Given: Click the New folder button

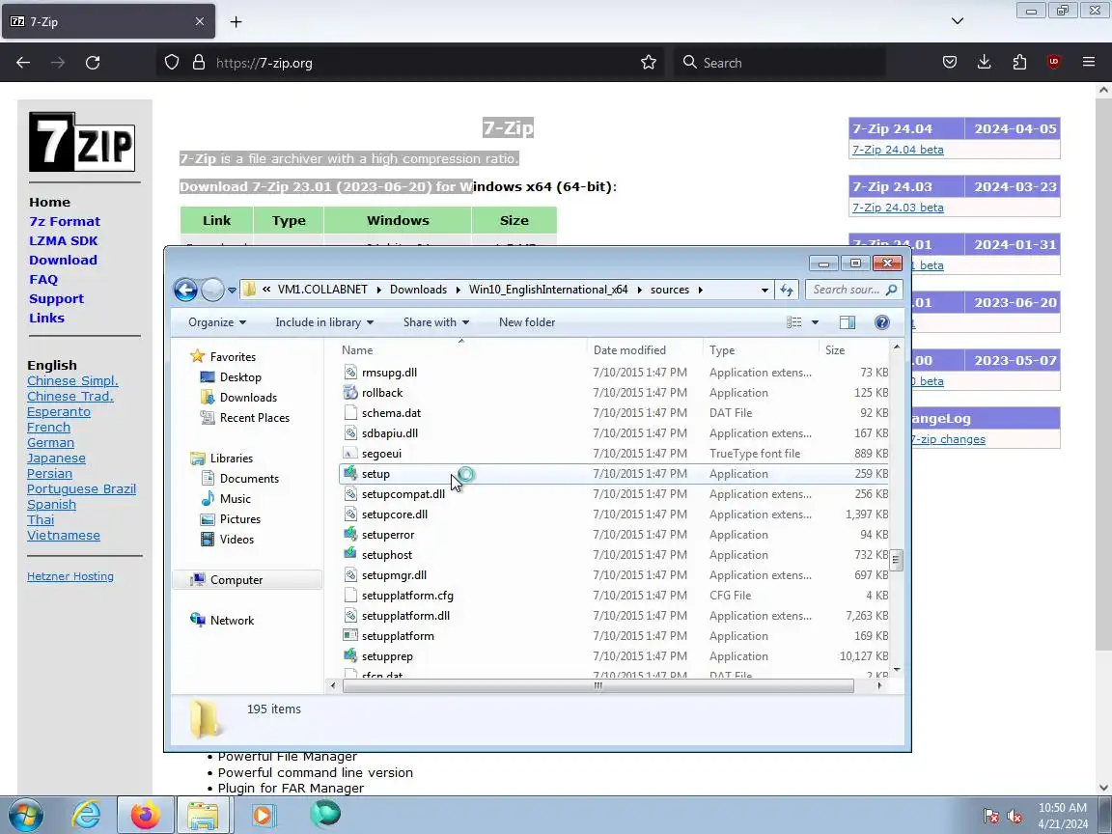Looking at the screenshot, I should tap(527, 322).
